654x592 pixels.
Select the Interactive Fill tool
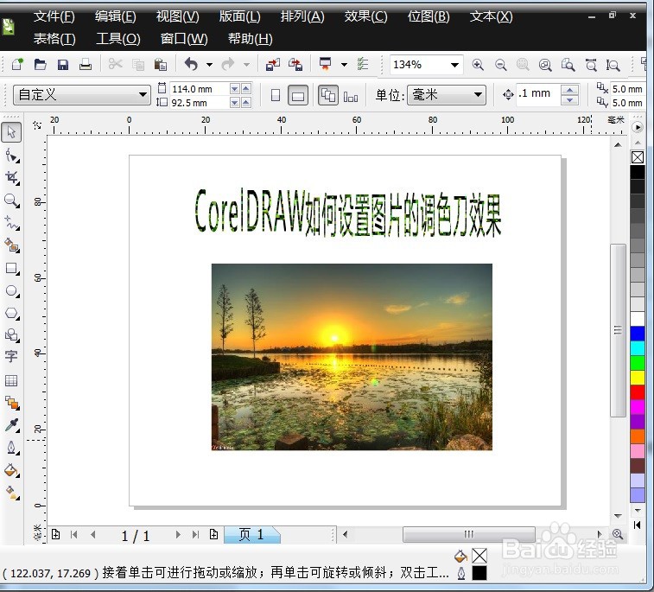tap(12, 493)
